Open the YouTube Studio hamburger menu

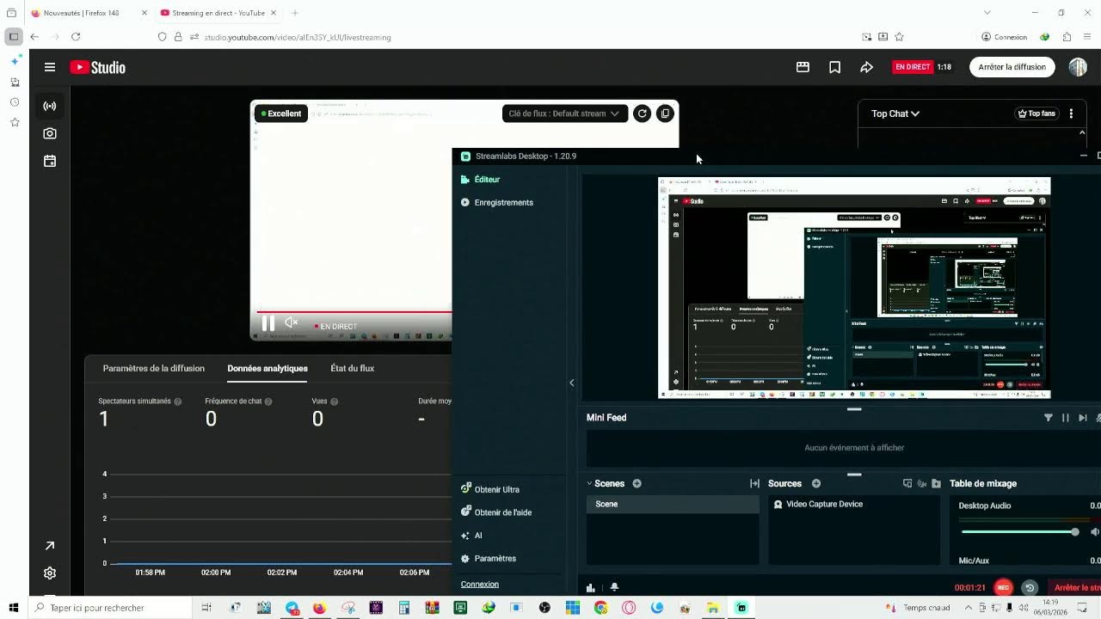(x=50, y=67)
